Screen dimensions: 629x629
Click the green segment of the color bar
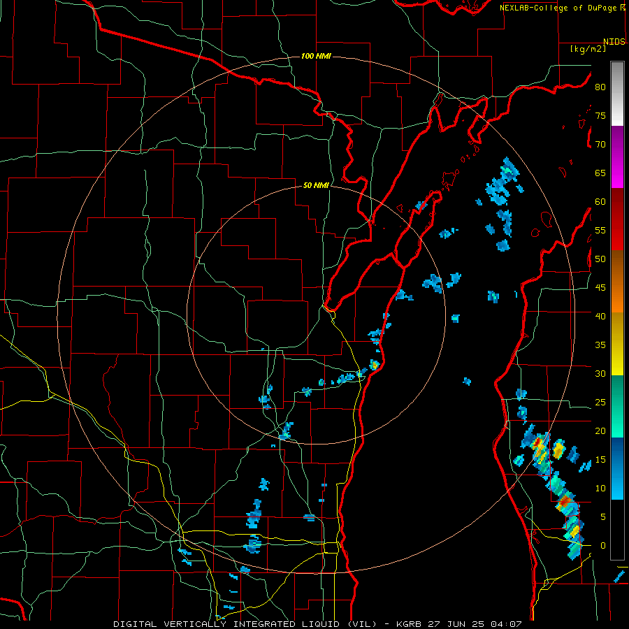[617, 406]
